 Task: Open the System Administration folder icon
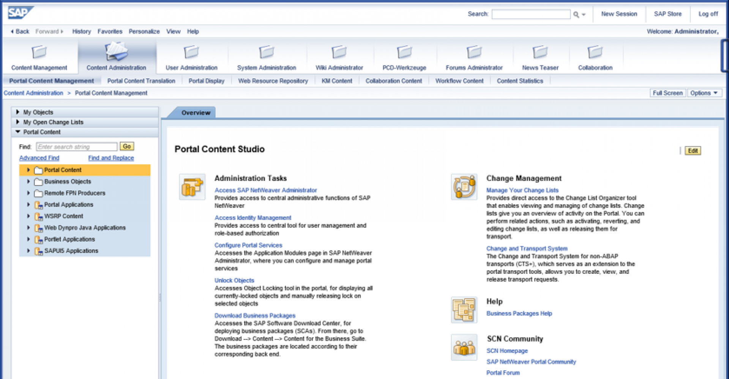click(x=266, y=52)
